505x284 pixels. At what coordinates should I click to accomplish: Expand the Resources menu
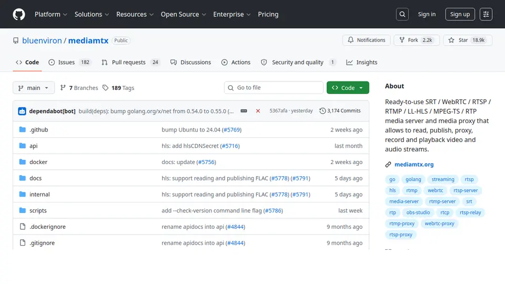click(135, 14)
